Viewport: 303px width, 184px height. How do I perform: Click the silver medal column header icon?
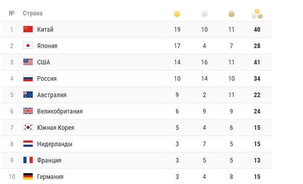point(204,14)
